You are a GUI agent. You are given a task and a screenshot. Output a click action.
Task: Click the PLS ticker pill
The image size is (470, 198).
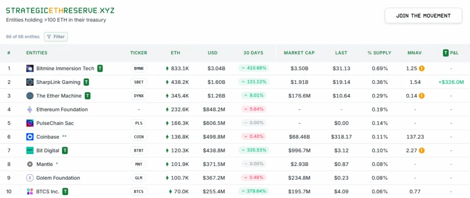(x=139, y=123)
